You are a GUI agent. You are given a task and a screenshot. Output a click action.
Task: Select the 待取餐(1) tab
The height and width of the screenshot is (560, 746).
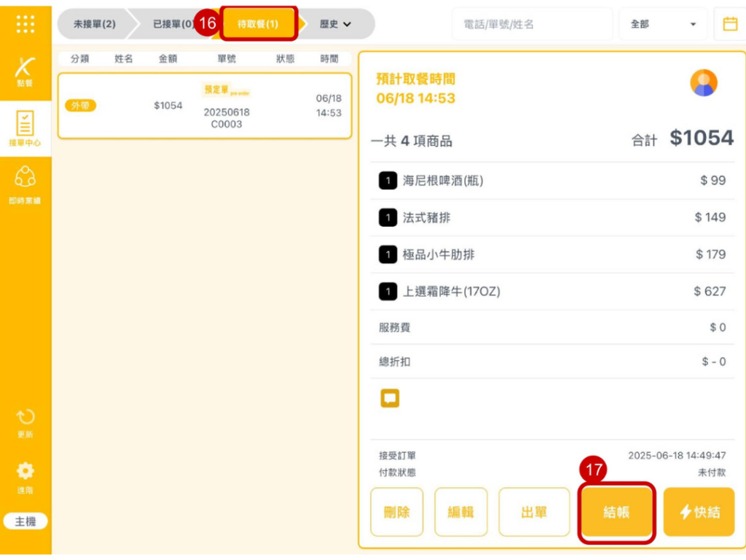pos(259,24)
